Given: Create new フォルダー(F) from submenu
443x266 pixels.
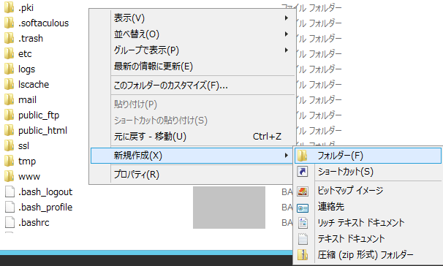Looking at the screenshot, I should [x=368, y=156].
